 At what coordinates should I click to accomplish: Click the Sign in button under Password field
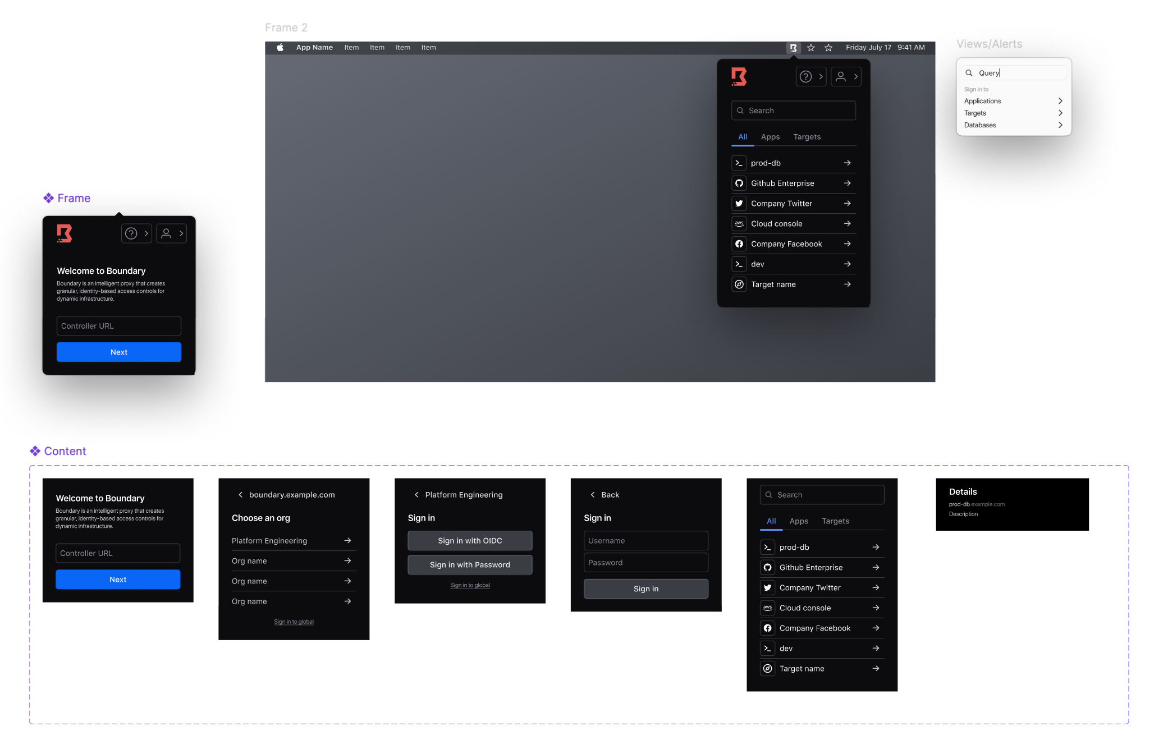pyautogui.click(x=646, y=589)
